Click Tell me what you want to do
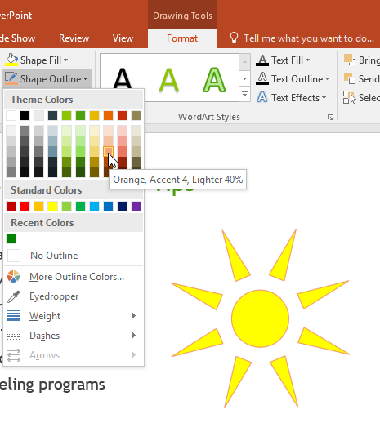 (309, 38)
